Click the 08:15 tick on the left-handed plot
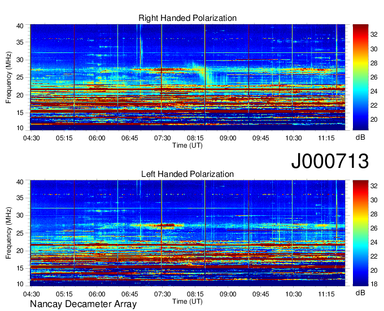The width and height of the screenshot is (384, 311). click(195, 294)
